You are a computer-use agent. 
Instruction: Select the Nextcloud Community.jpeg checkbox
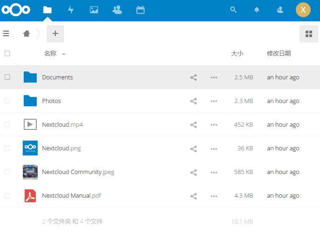tap(7, 172)
